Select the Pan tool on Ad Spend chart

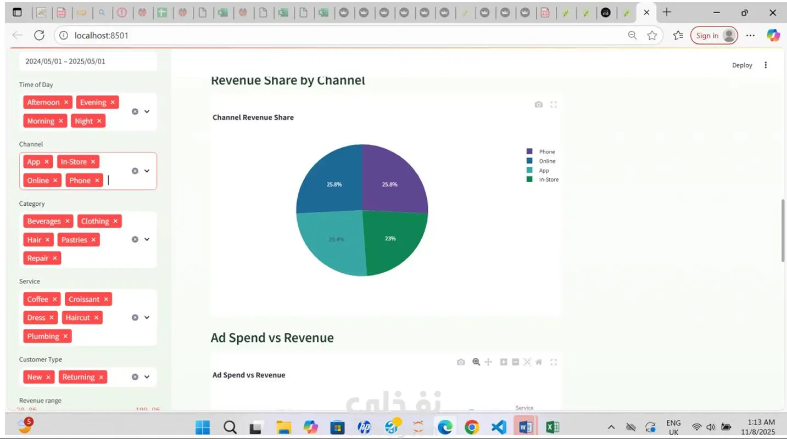[488, 362]
